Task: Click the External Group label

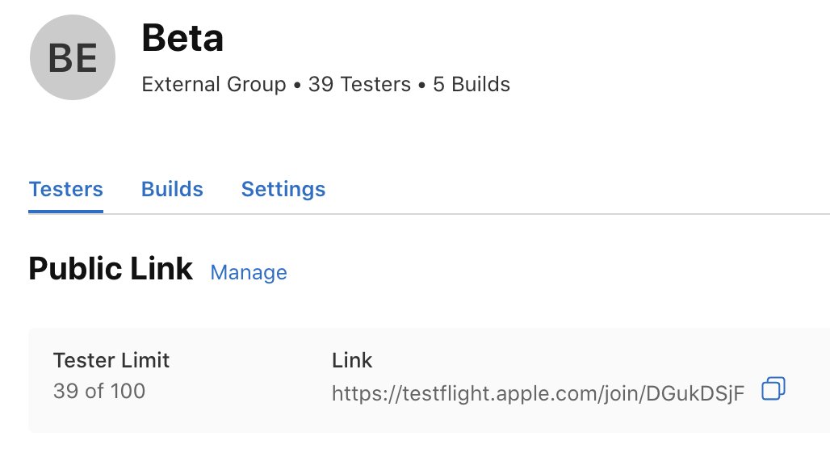Action: (214, 84)
